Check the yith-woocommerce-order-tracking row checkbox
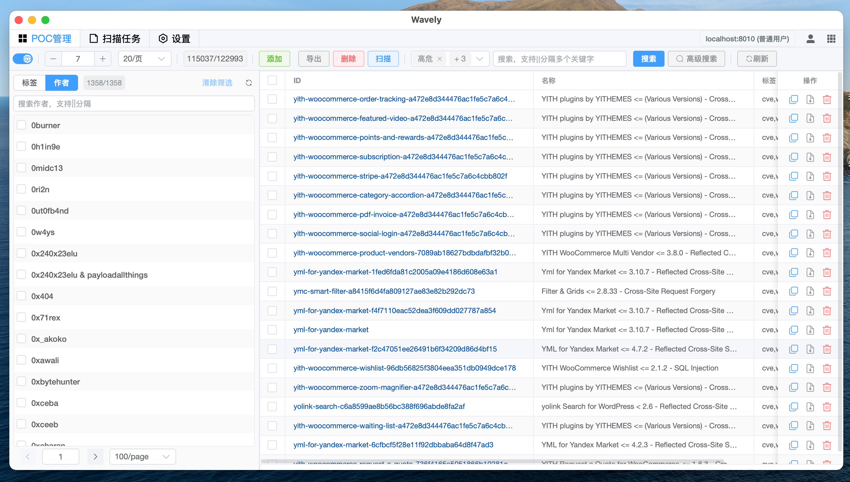The width and height of the screenshot is (850, 482). click(272, 99)
